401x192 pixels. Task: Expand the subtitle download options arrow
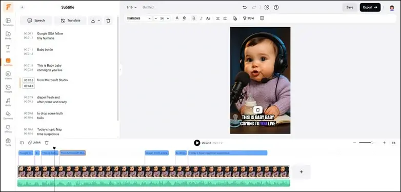[99, 21]
